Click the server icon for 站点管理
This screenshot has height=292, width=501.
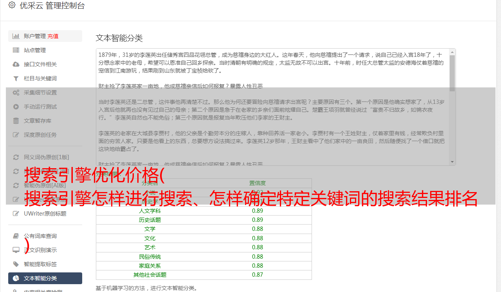point(16,50)
